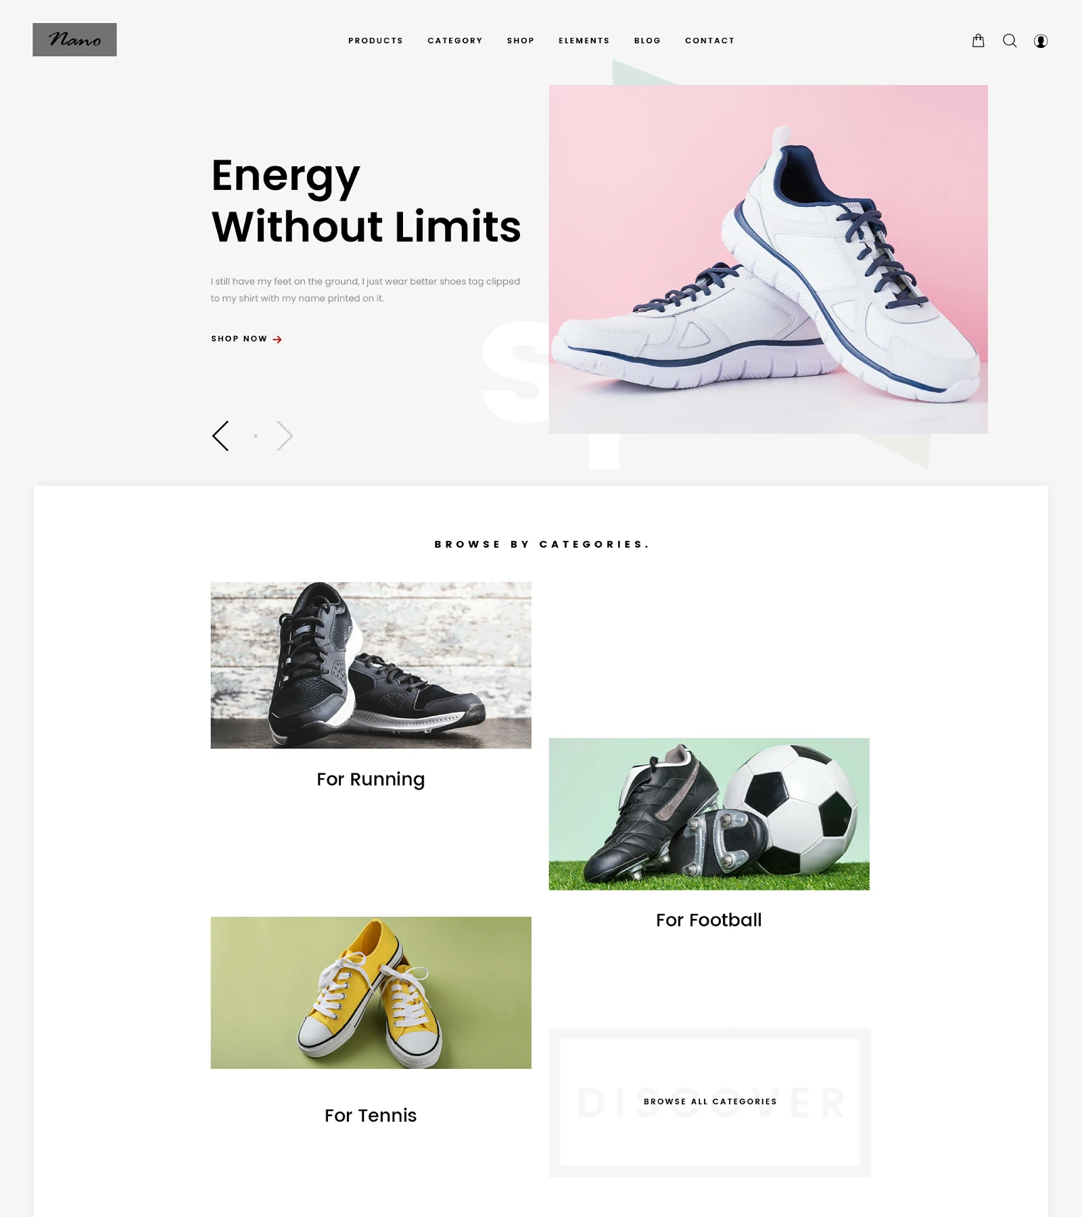Click the white sneaker hero image
Viewport: 1082px width, 1217px height.
[x=768, y=259]
